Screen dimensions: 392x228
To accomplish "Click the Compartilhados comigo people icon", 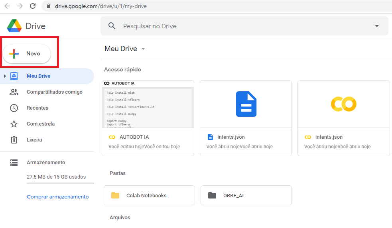I will coord(14,92).
